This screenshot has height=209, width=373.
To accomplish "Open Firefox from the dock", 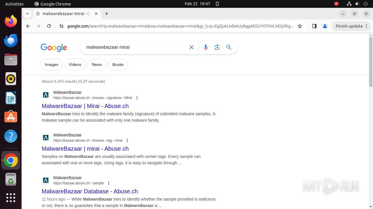I will click(11, 21).
